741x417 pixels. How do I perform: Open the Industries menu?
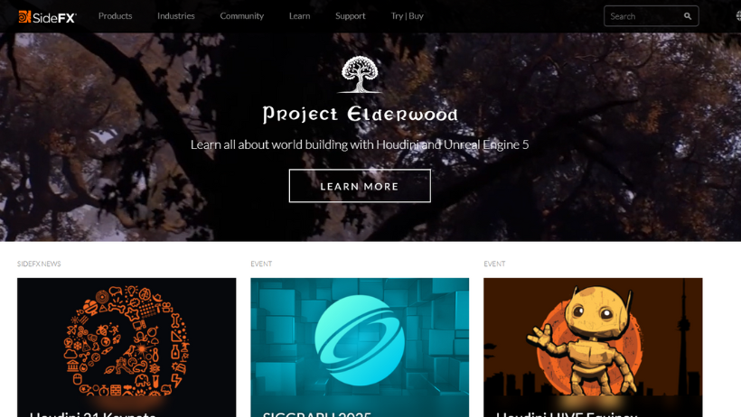click(x=176, y=16)
